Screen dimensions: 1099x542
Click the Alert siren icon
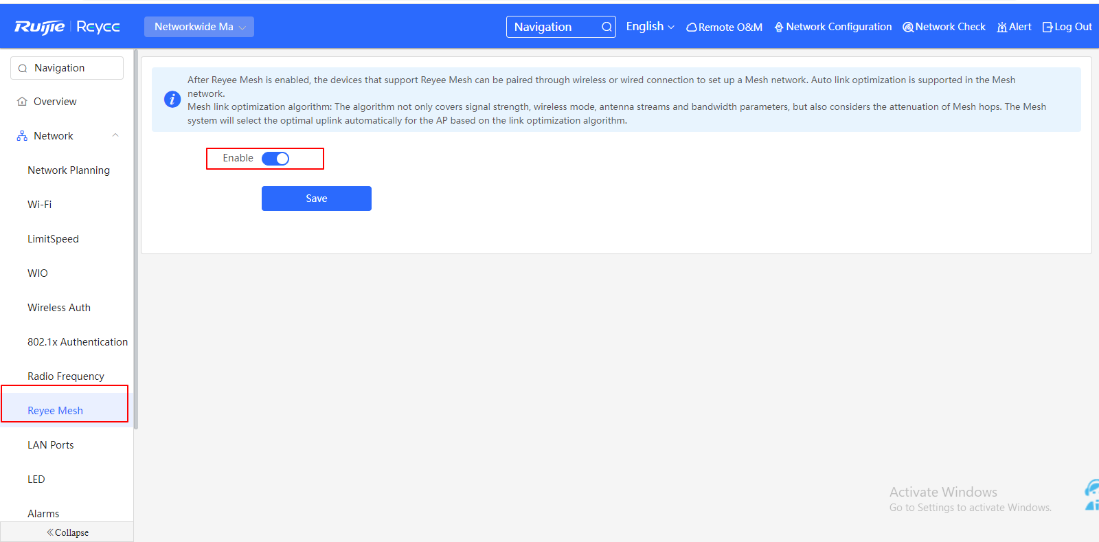coord(1002,27)
